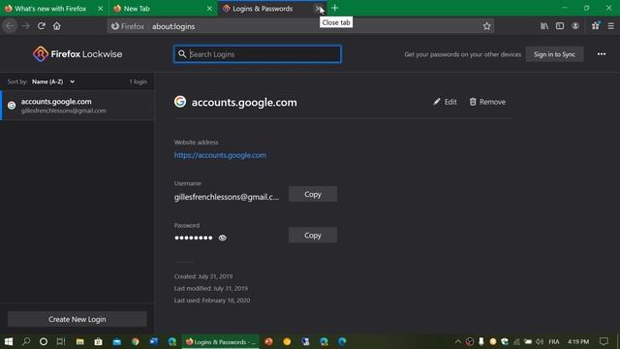Screen dimensions: 620x349
Task: Close the What's new with Firefox tab
Action: tap(101, 9)
